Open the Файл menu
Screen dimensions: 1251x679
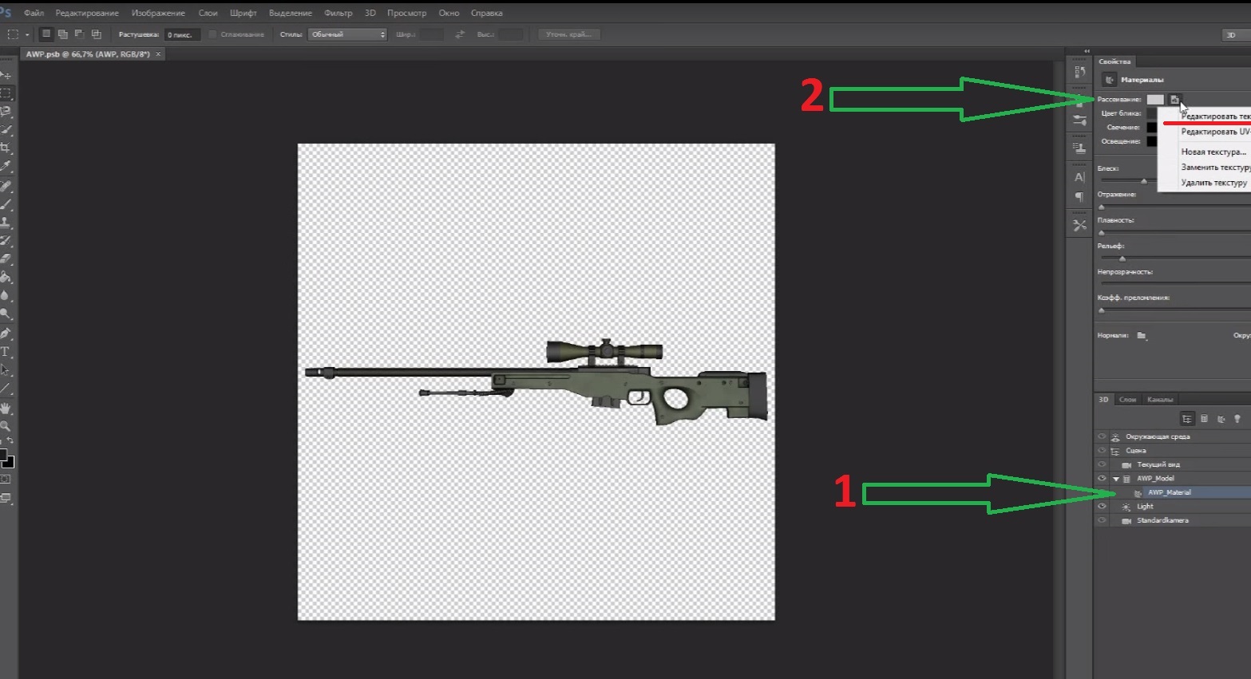point(34,13)
